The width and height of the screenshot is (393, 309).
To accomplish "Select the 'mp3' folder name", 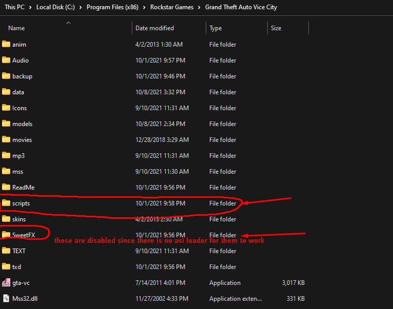I will point(18,156).
